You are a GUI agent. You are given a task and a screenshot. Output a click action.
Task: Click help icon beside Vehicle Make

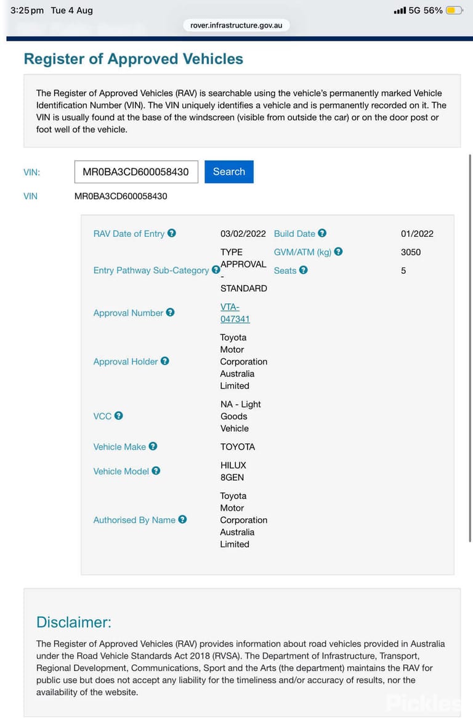(x=153, y=446)
